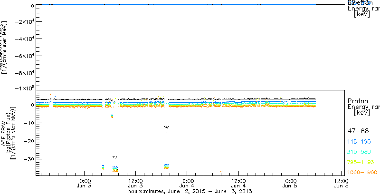Click the ACE EPAM log(Proton Flux) axis title
This screenshot has width=380, height=195.
(x=9, y=133)
